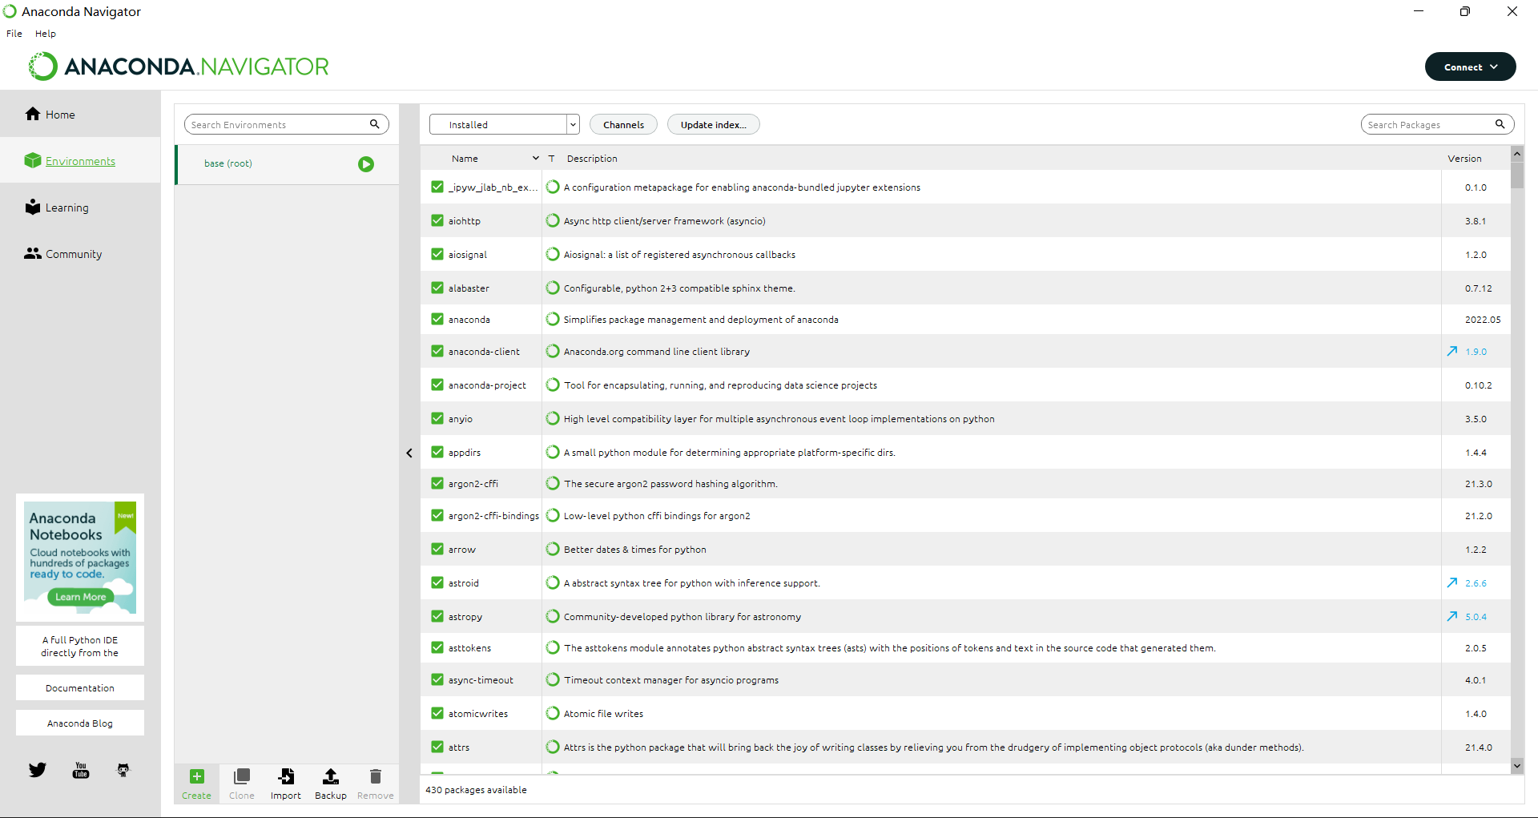Click the packages list scrollbar thumb
The width and height of the screenshot is (1538, 818).
coord(1517,175)
